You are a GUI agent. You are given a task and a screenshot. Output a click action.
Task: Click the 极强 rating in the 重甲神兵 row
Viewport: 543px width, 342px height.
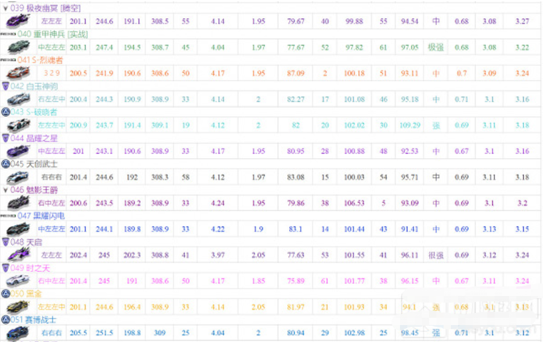(435, 47)
